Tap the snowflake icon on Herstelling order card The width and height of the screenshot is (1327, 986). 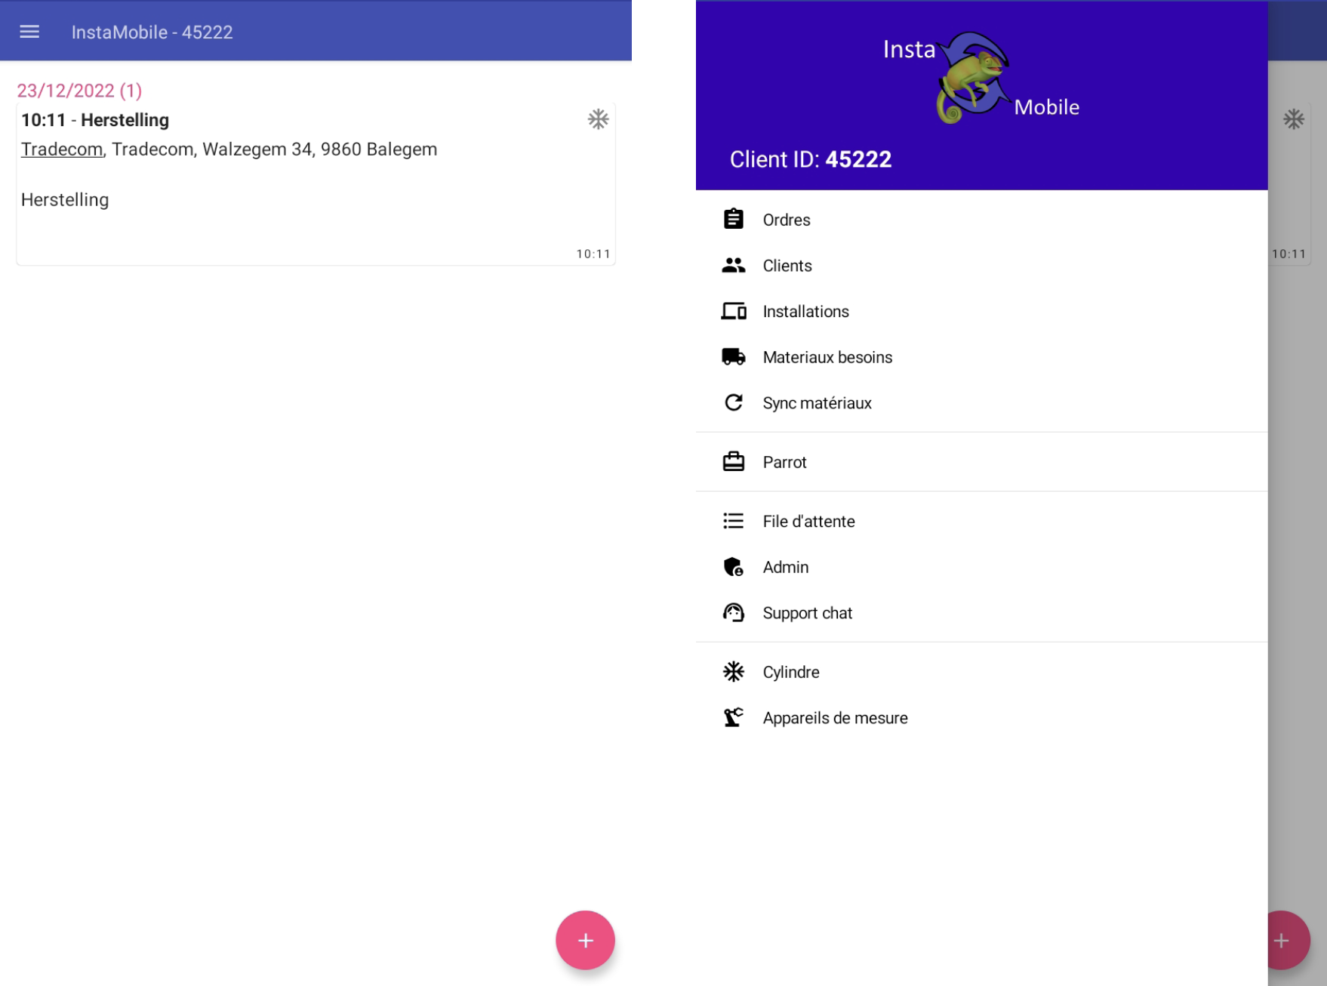(598, 119)
